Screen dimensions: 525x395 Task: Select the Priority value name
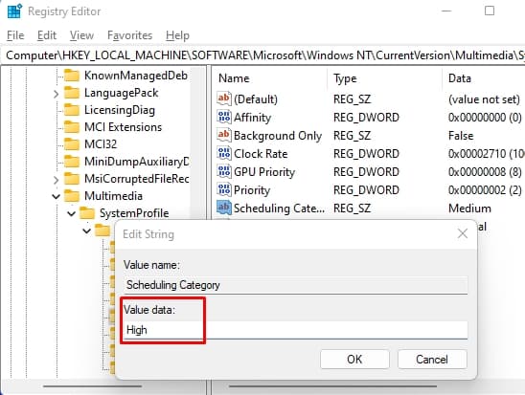click(x=252, y=190)
